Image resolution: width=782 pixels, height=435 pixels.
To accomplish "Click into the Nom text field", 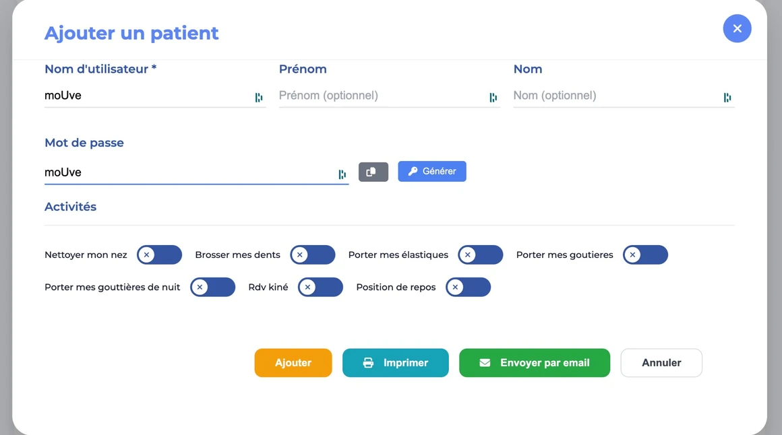I will pyautogui.click(x=615, y=96).
